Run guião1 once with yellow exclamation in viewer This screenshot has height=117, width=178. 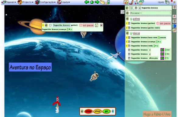(127, 23)
